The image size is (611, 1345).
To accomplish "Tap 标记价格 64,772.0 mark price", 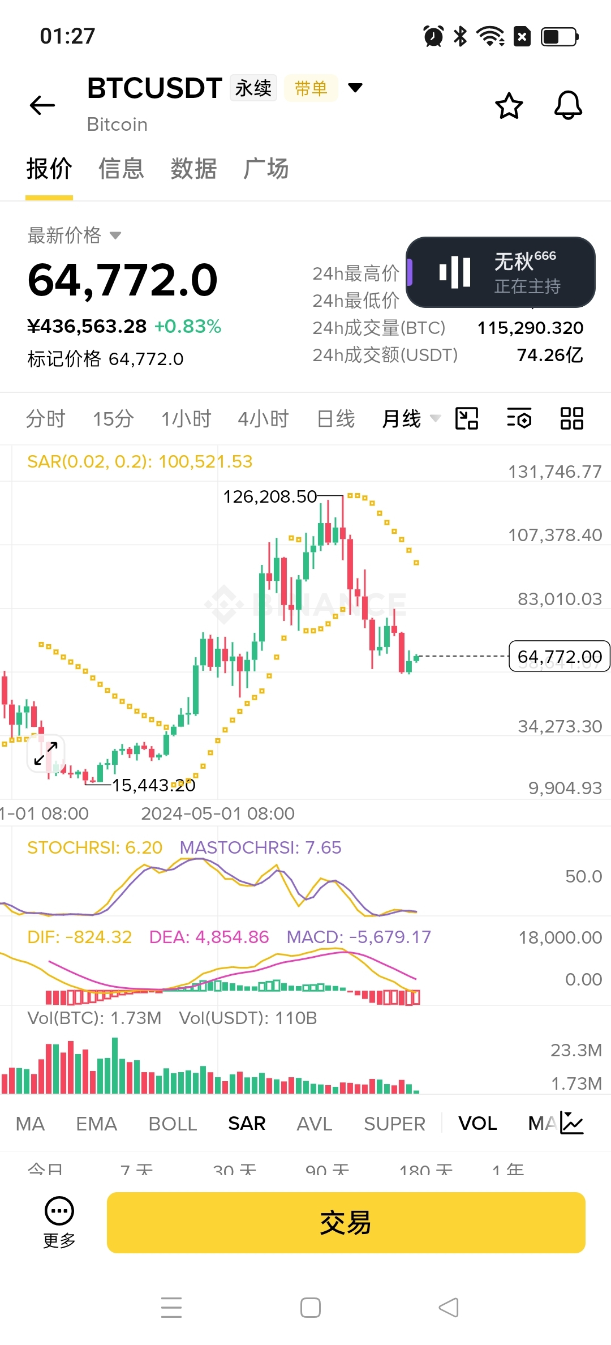I will point(105,359).
